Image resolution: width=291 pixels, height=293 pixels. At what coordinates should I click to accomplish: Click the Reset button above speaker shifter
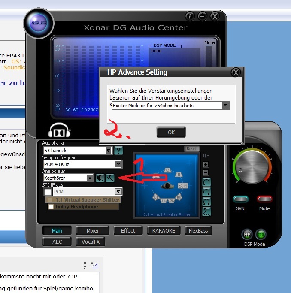191,149
